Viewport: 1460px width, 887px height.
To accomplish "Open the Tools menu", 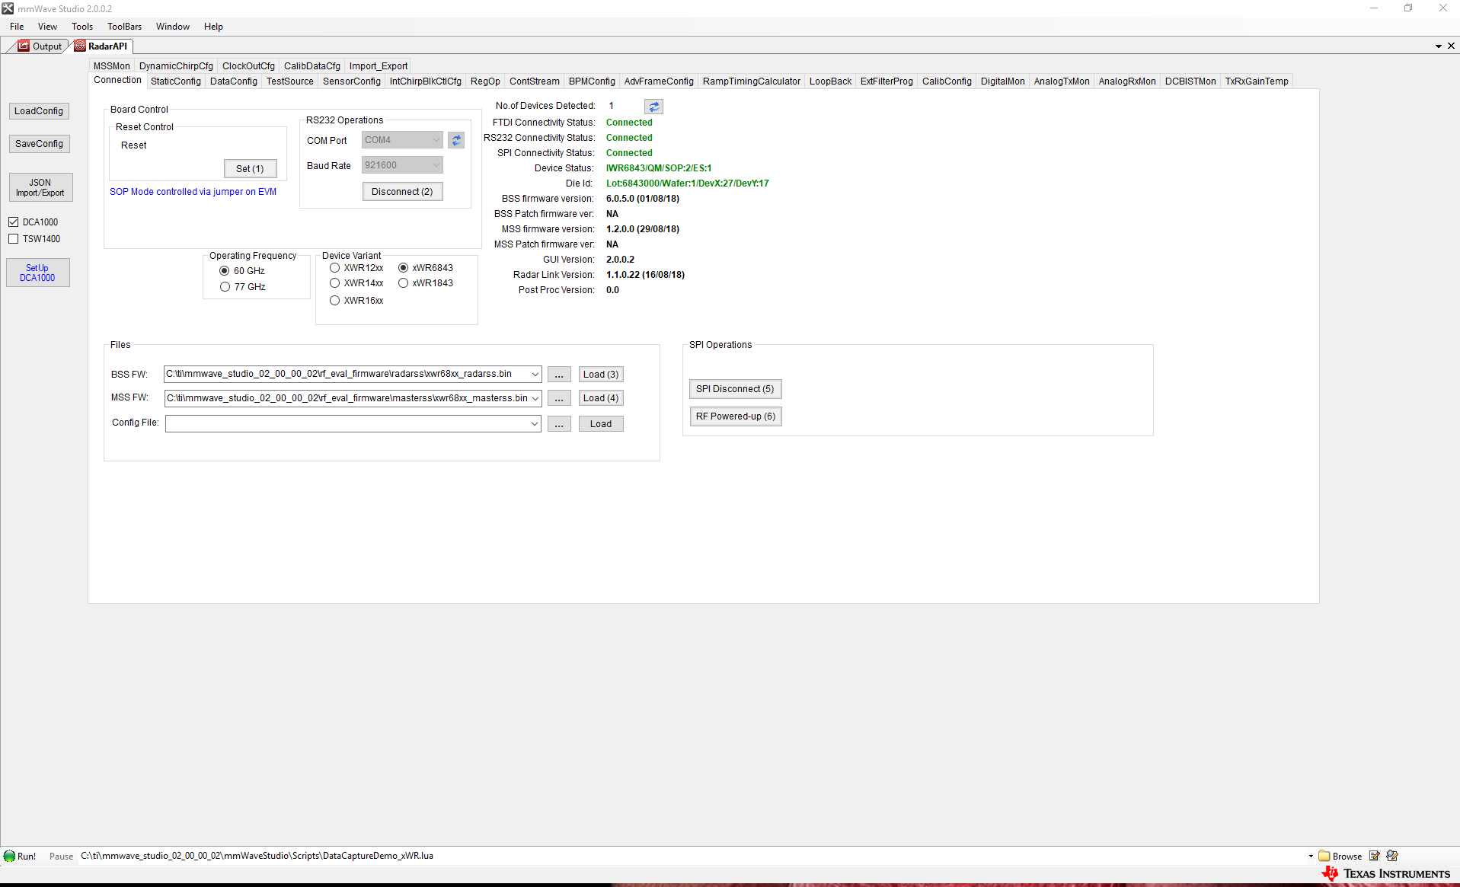I will [82, 27].
